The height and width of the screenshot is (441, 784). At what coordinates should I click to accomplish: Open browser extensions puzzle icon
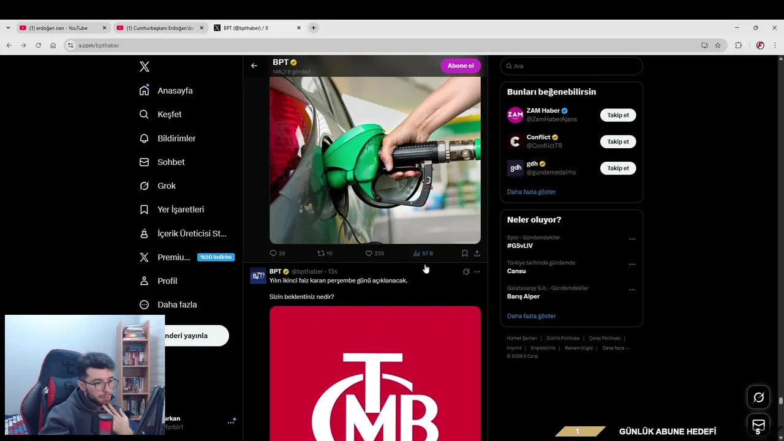point(738,45)
